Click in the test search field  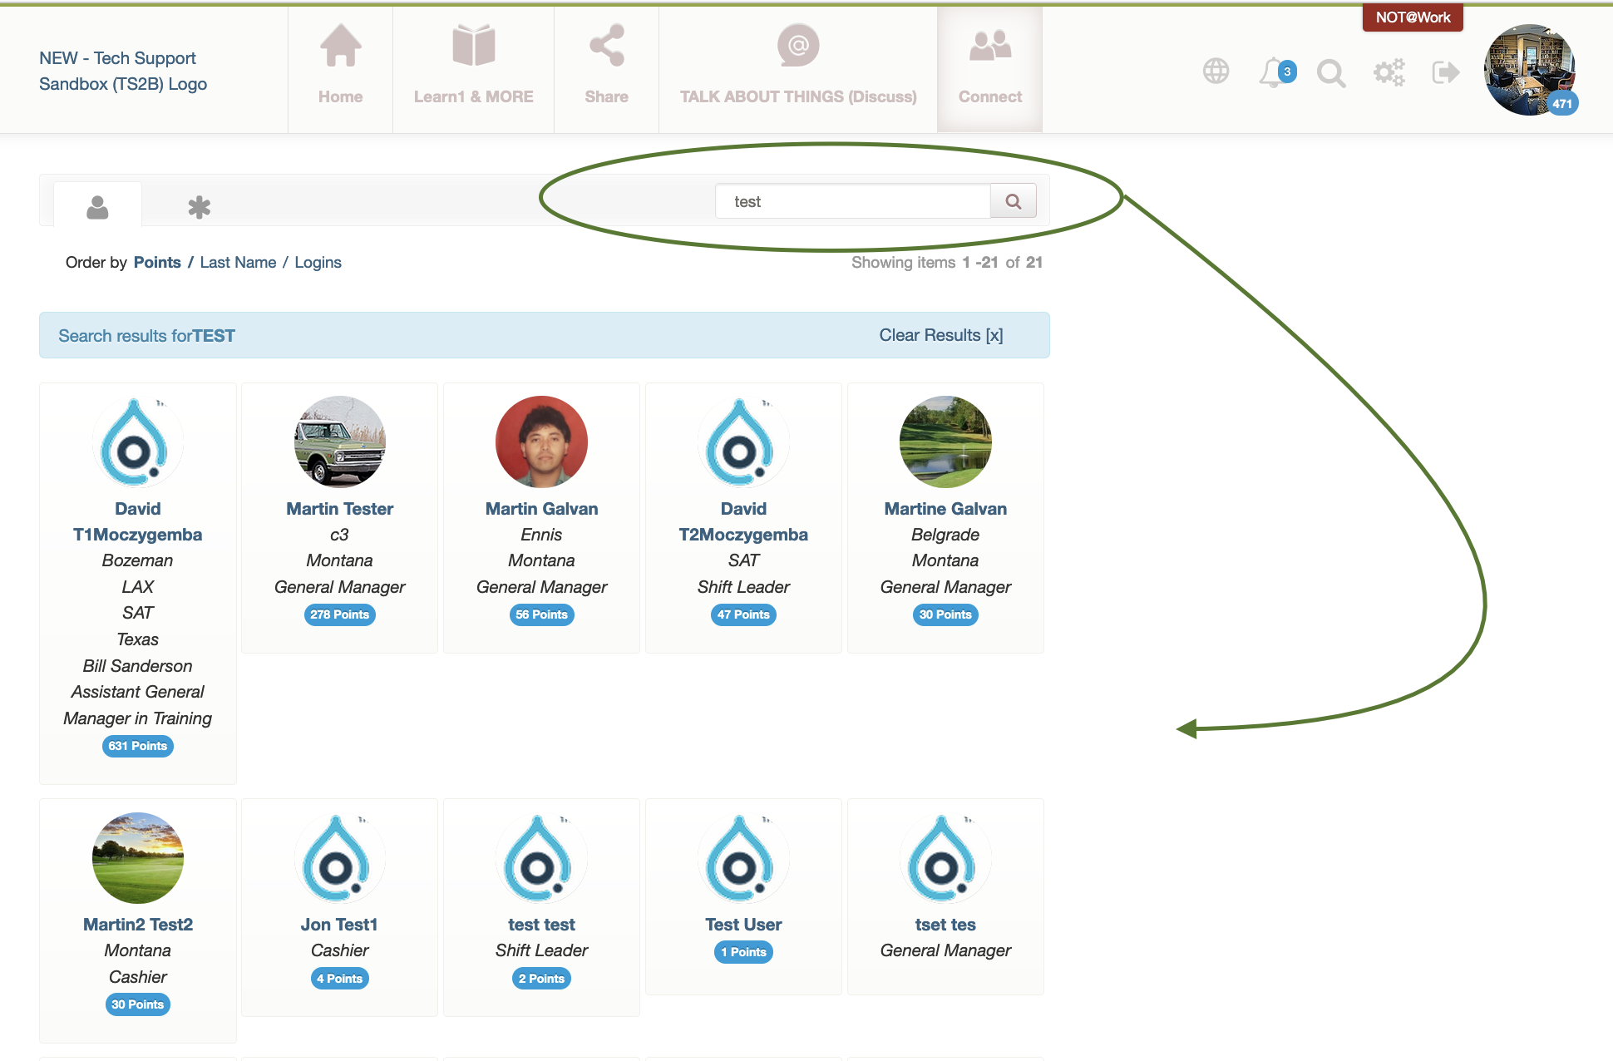coord(852,201)
